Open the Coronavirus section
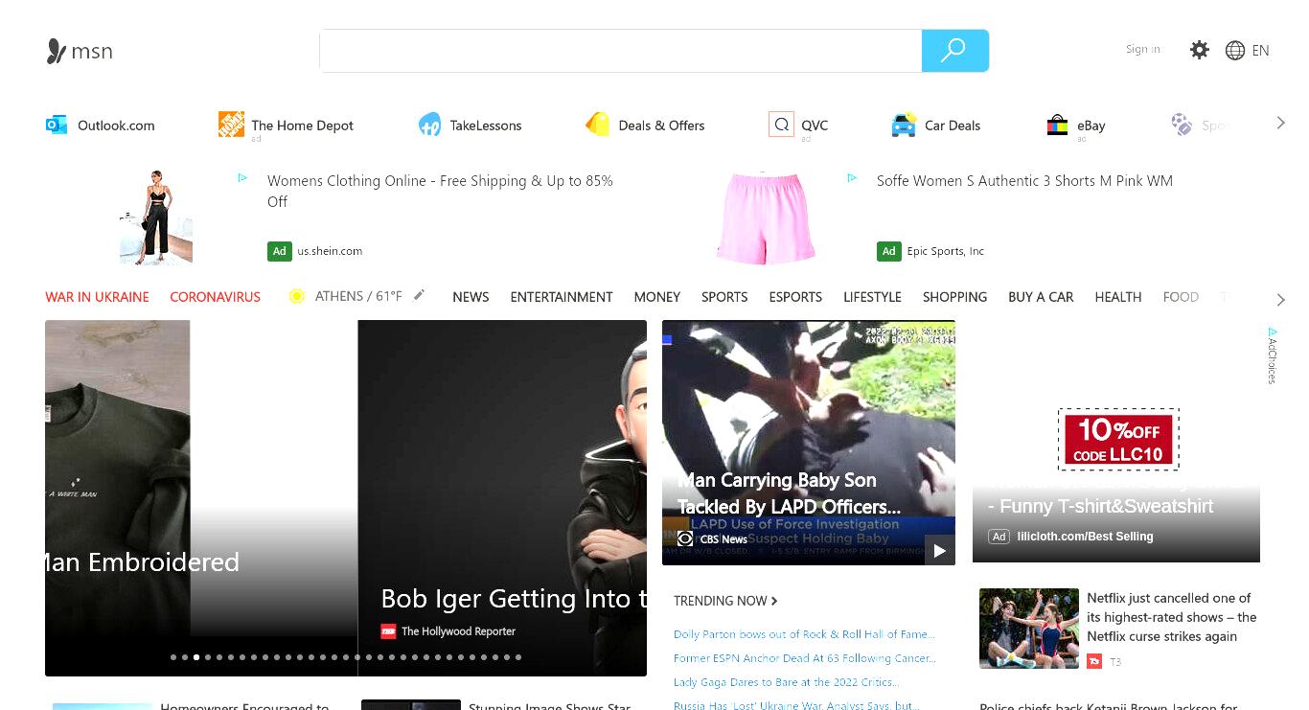The width and height of the screenshot is (1309, 710). [215, 297]
